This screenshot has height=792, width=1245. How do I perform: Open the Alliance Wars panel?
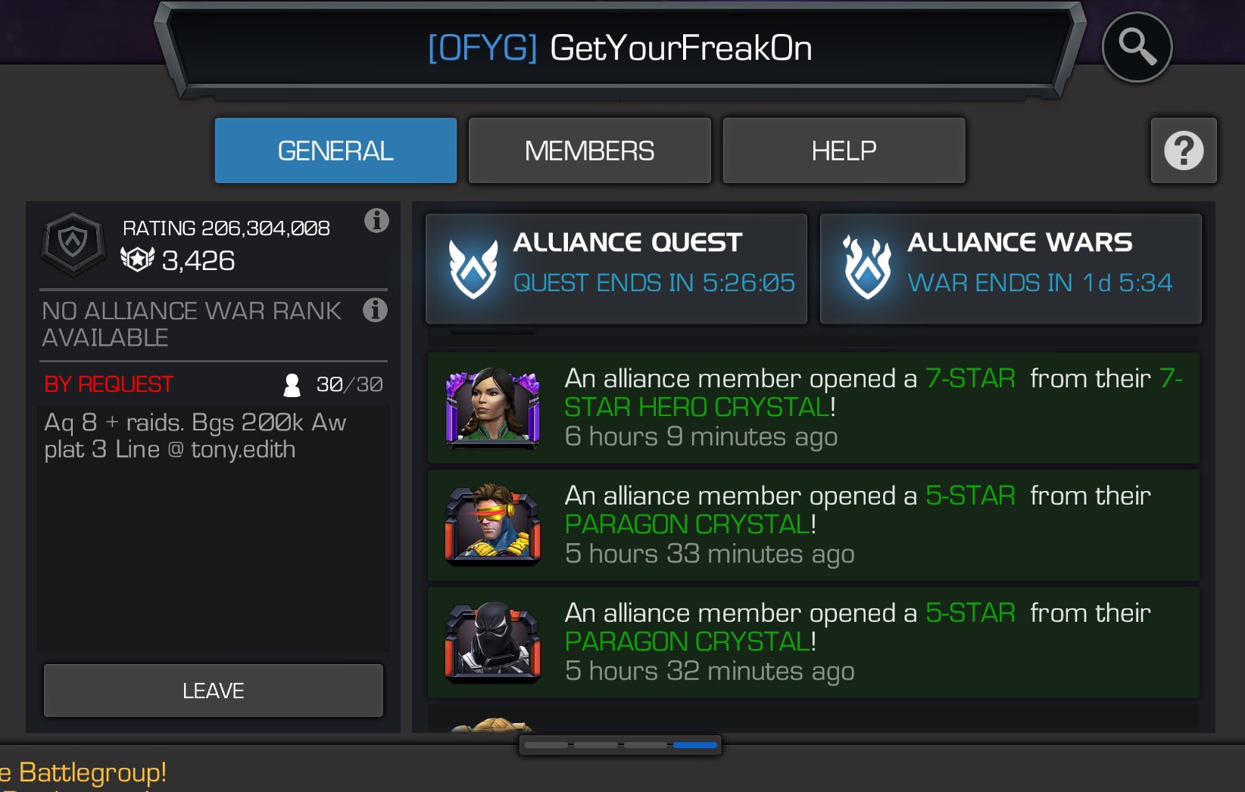tap(1011, 269)
